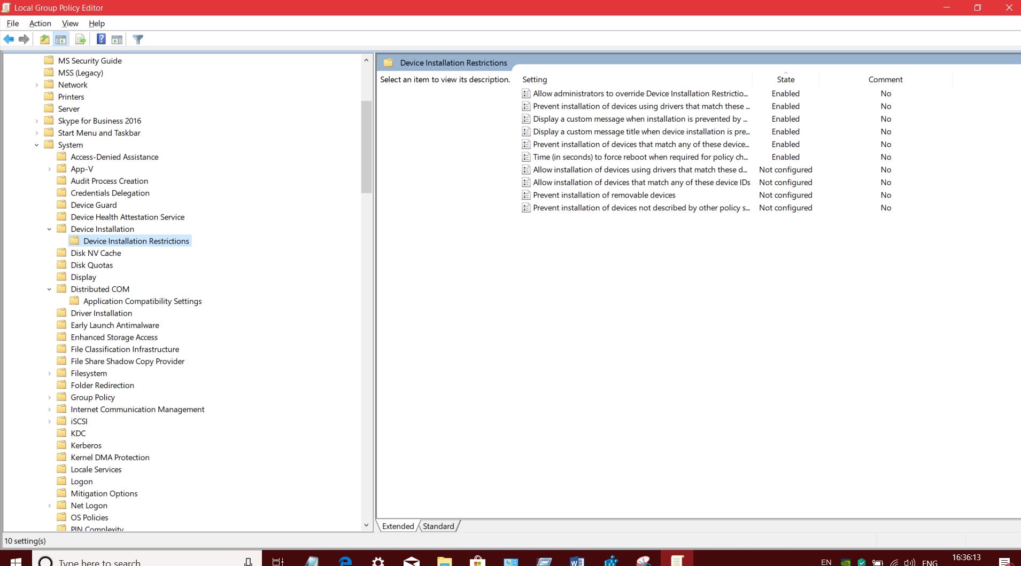Select 'Prevent installation of devices using drivers' setting
1021x566 pixels.
pyautogui.click(x=641, y=106)
